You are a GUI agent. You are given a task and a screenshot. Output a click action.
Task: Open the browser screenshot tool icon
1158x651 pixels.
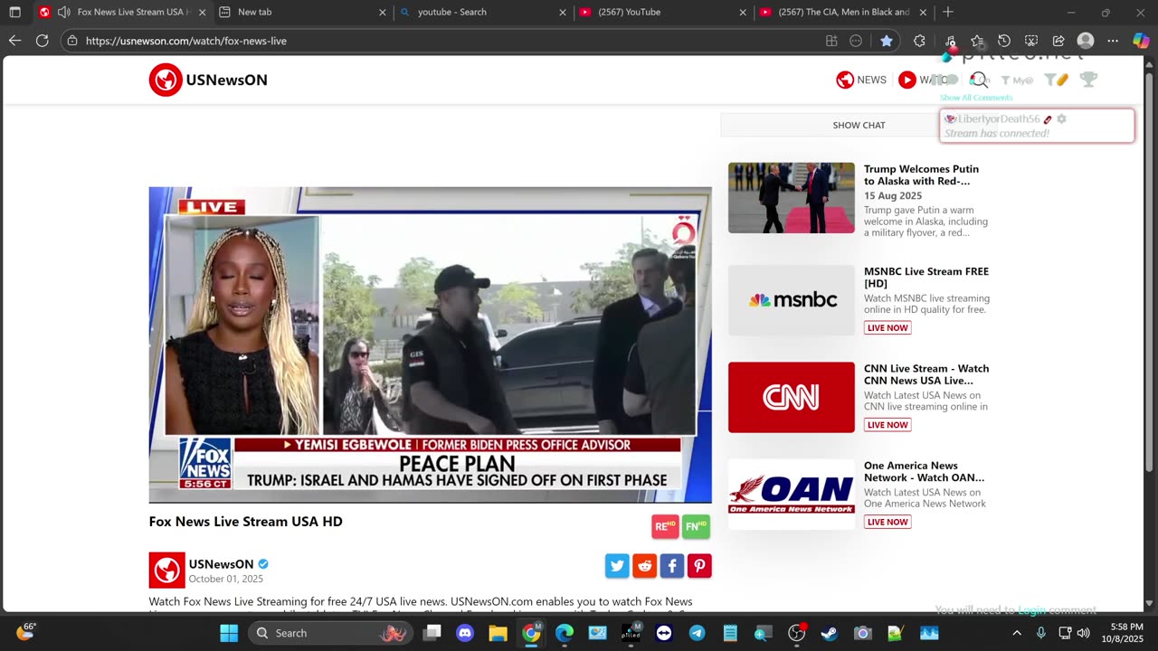(1031, 41)
